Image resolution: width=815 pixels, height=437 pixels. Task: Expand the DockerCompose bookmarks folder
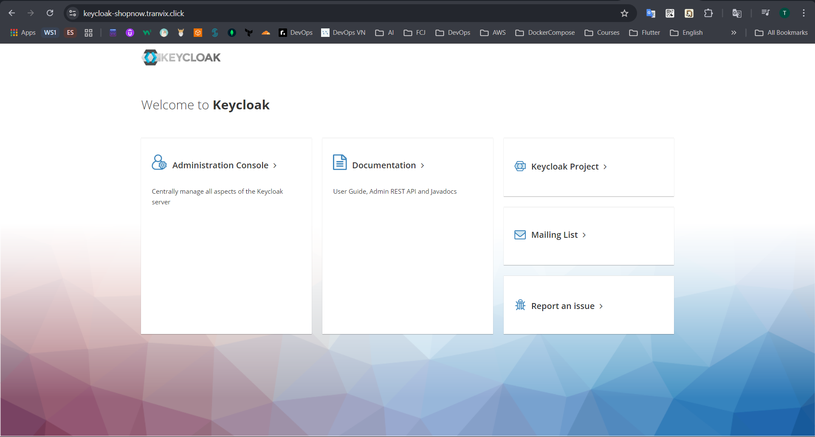click(545, 32)
